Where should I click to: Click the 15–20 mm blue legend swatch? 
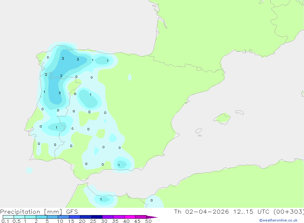click(x=74, y=217)
